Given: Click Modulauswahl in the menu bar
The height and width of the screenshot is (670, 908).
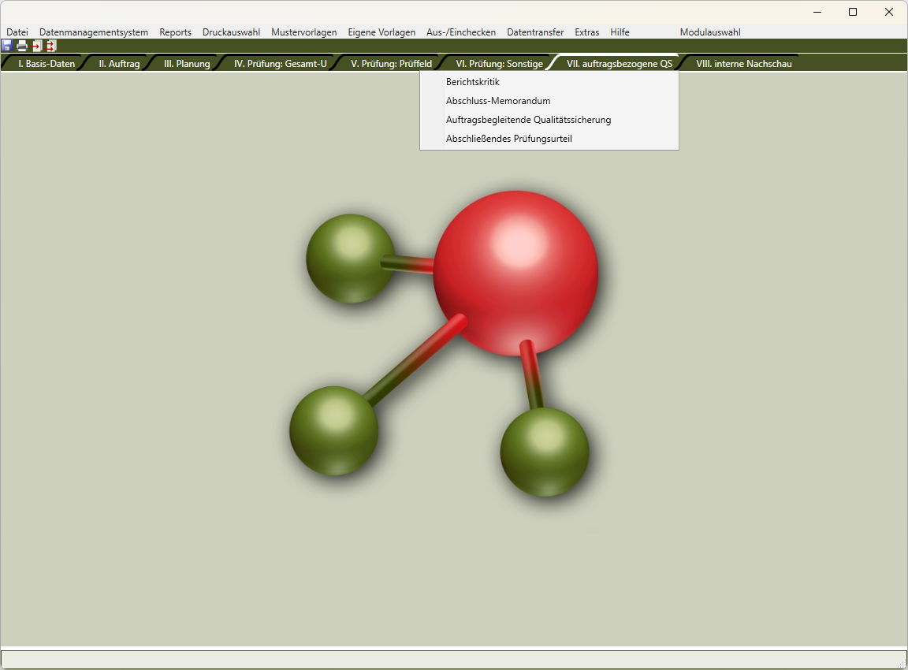Looking at the screenshot, I should [710, 32].
